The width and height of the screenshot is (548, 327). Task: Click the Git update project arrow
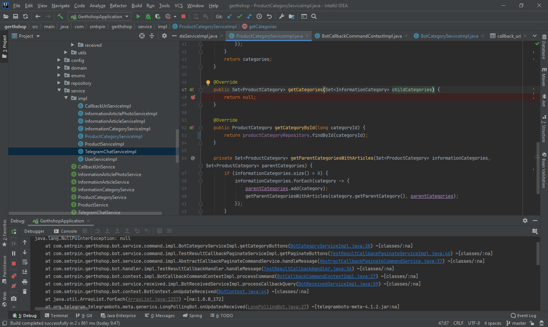[x=229, y=16]
